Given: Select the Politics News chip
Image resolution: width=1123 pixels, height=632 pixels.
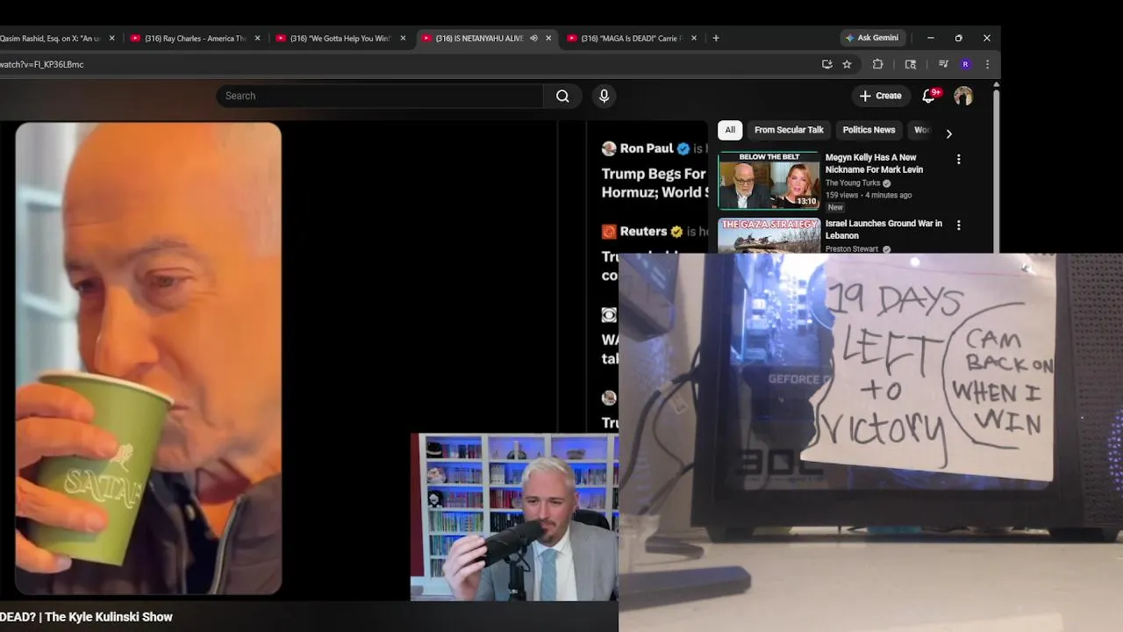Looking at the screenshot, I should pyautogui.click(x=869, y=130).
